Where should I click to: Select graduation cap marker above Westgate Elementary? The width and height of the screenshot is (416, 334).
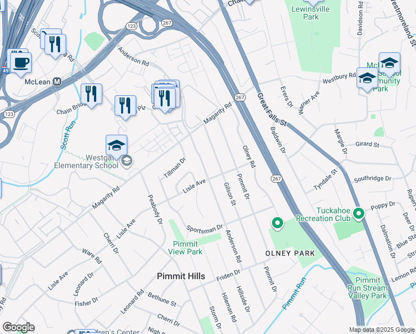click(116, 146)
